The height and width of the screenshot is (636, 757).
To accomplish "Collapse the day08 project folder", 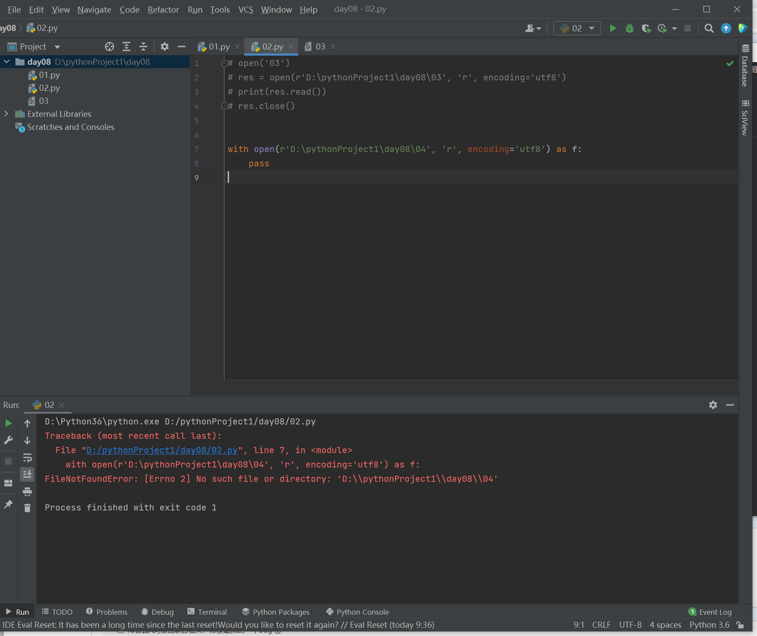I will click(x=7, y=62).
